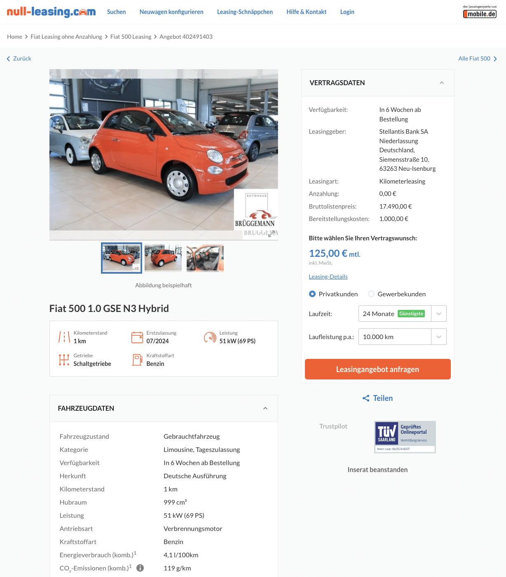Click the Teilen share icon
This screenshot has height=577, width=506.
pos(366,398)
